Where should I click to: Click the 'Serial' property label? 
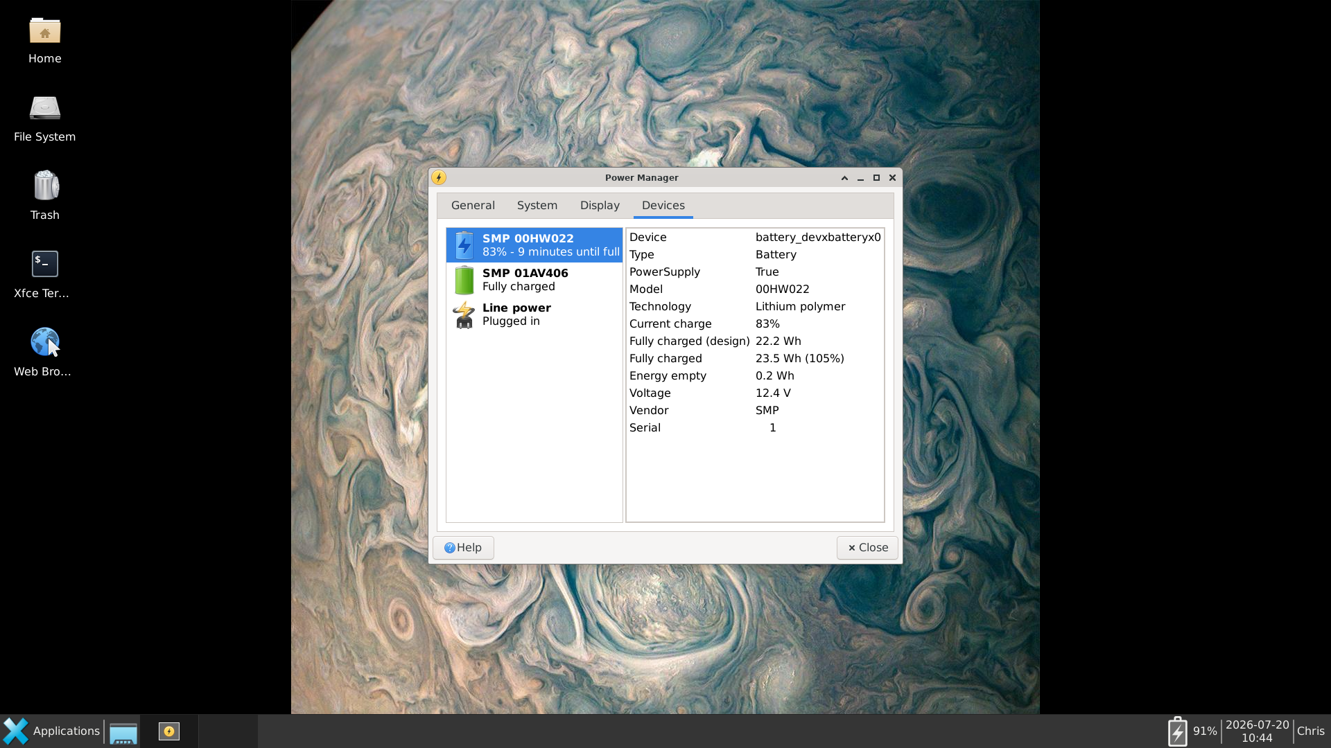point(645,428)
